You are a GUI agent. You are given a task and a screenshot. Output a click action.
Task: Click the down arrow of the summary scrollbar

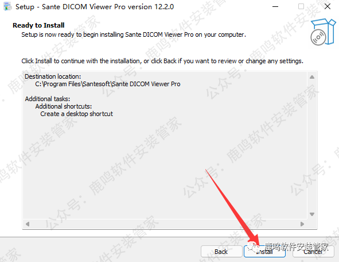(x=312, y=214)
